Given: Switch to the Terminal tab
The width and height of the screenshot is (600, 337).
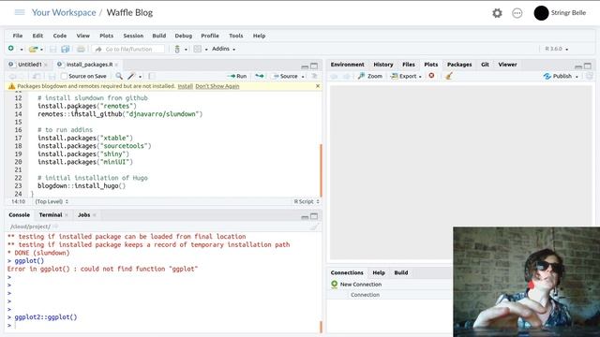Looking at the screenshot, I should coord(51,214).
